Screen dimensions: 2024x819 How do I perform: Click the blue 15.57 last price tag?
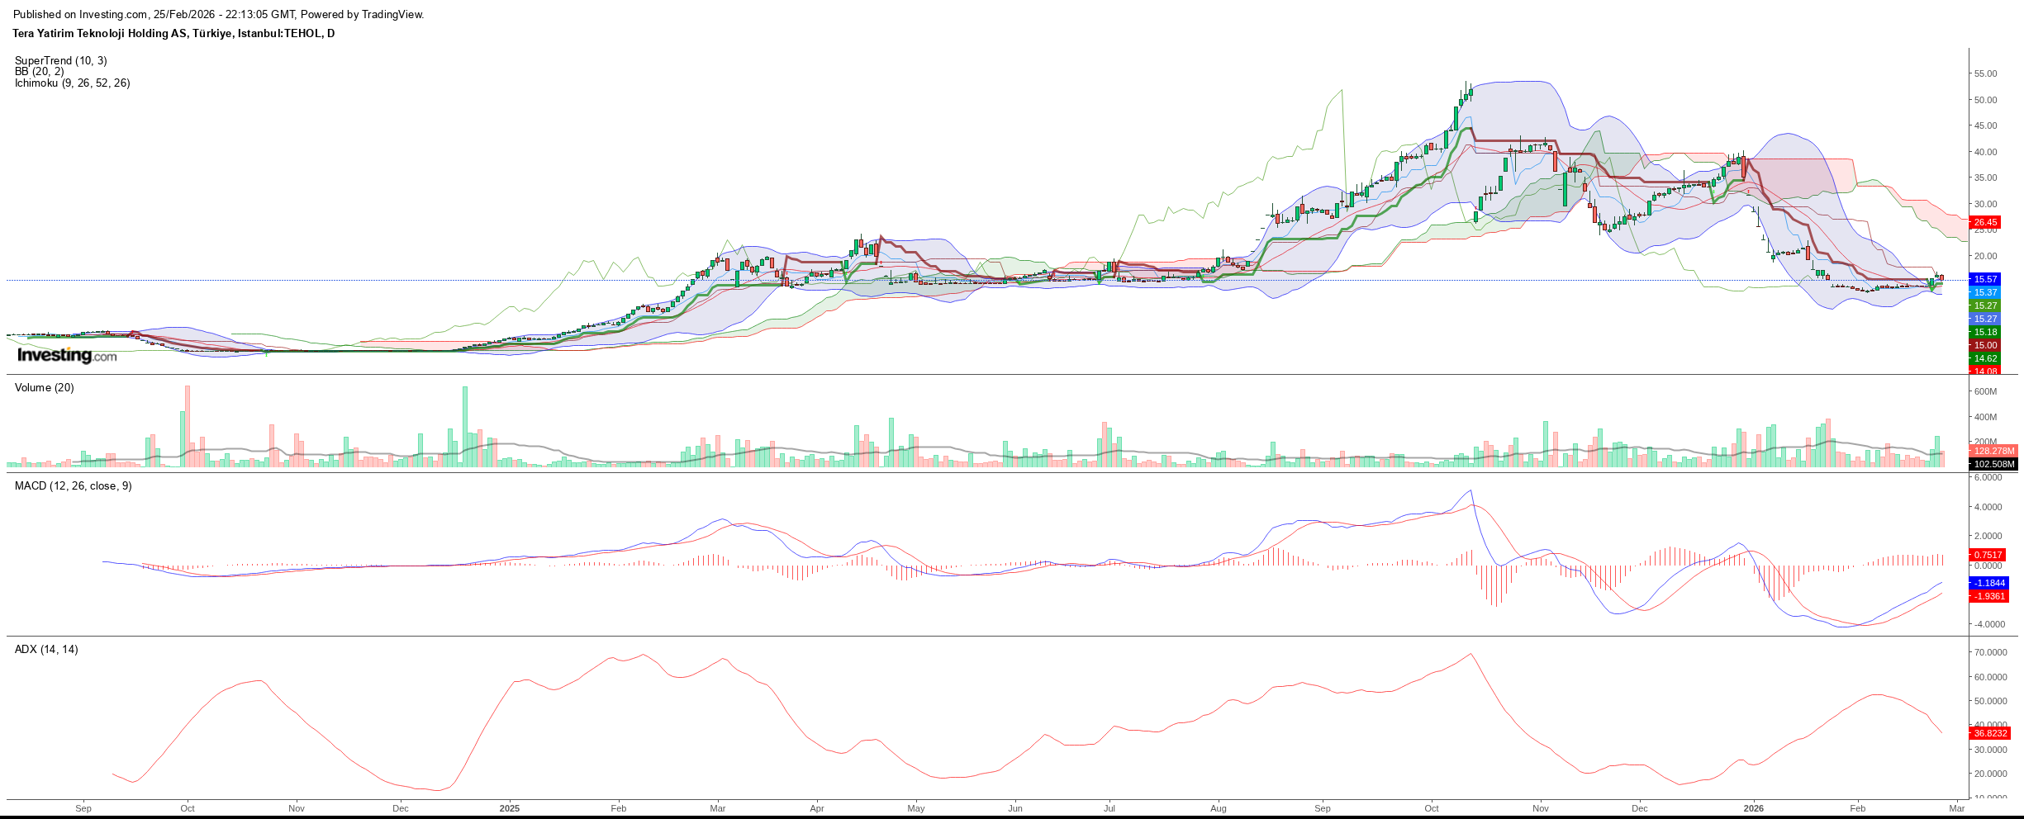click(1985, 279)
